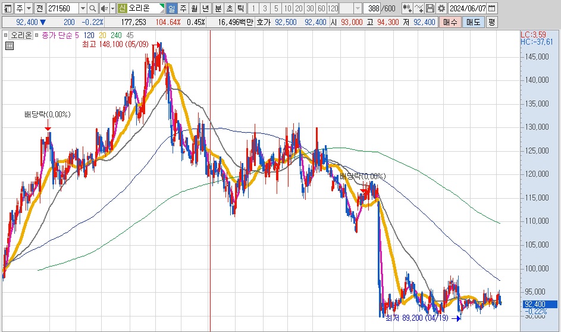
Task: Click the current price 92,400 axis label
Action: pos(540,304)
